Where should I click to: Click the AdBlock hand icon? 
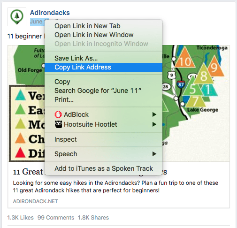58,114
